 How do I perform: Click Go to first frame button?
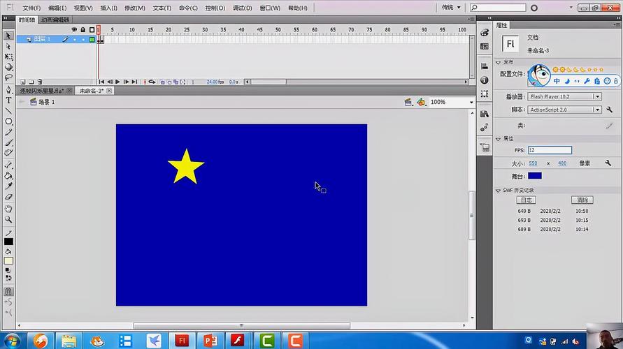click(x=101, y=82)
